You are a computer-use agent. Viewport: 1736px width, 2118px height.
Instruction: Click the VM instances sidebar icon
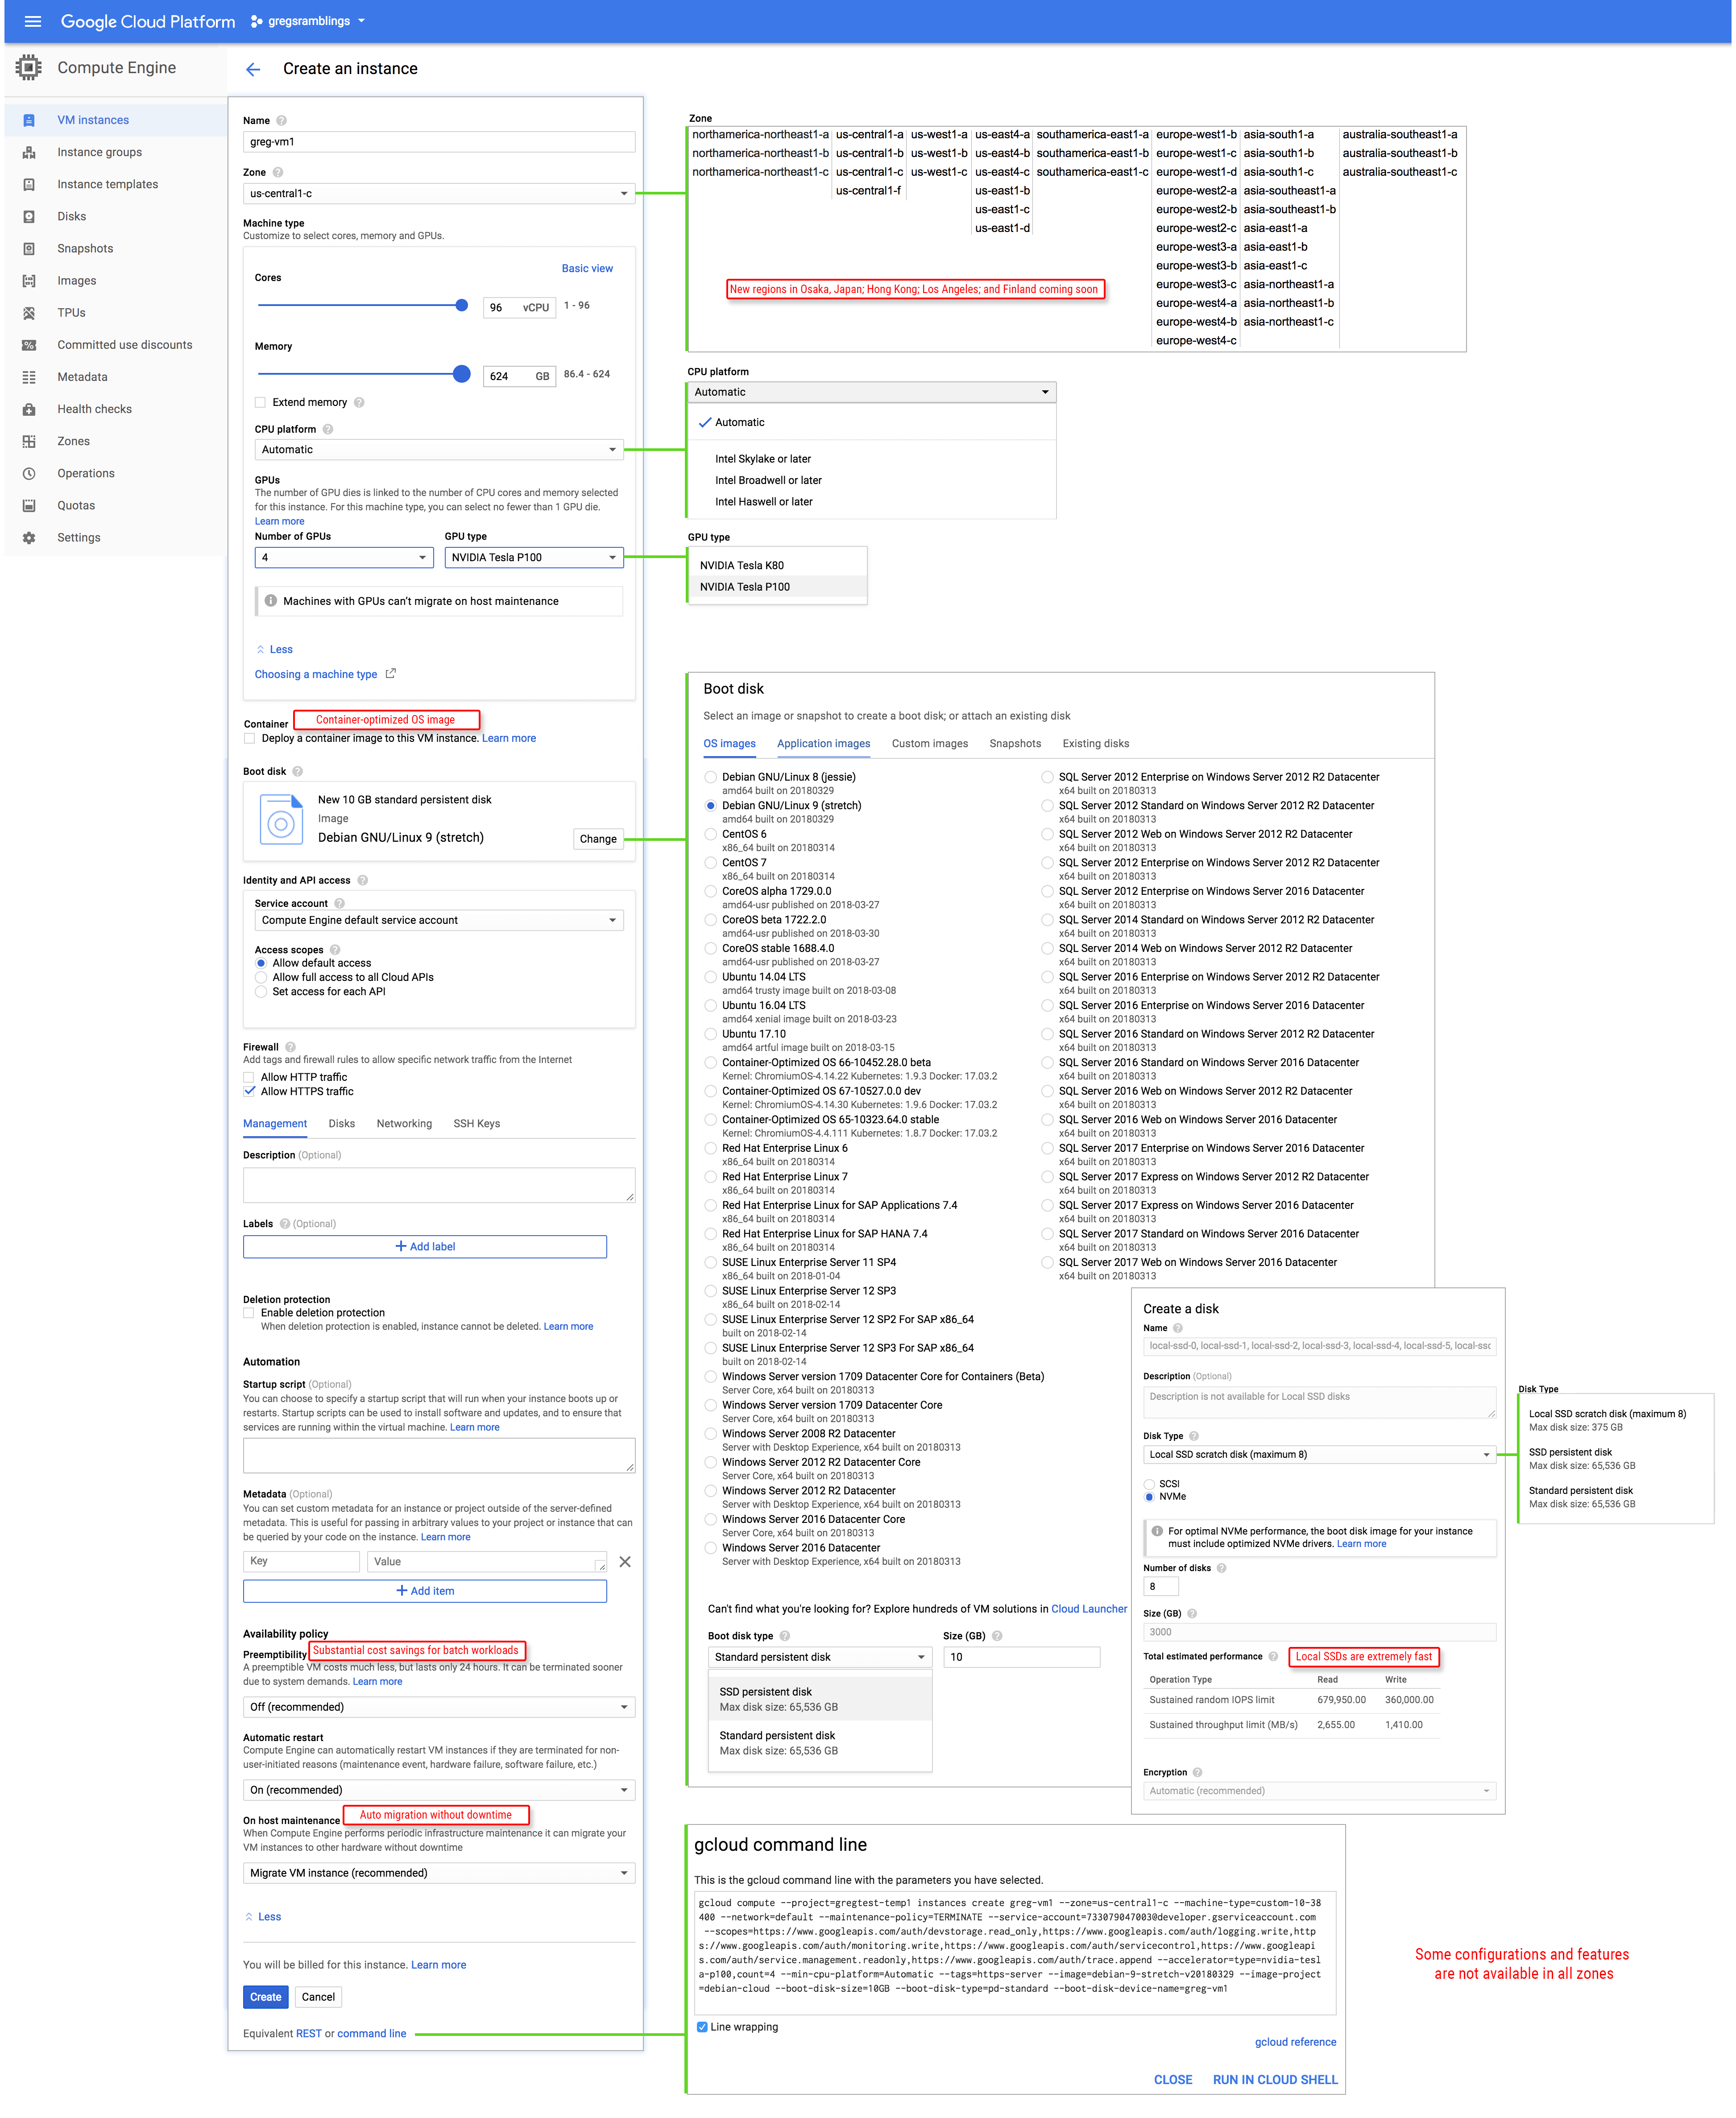(x=29, y=120)
